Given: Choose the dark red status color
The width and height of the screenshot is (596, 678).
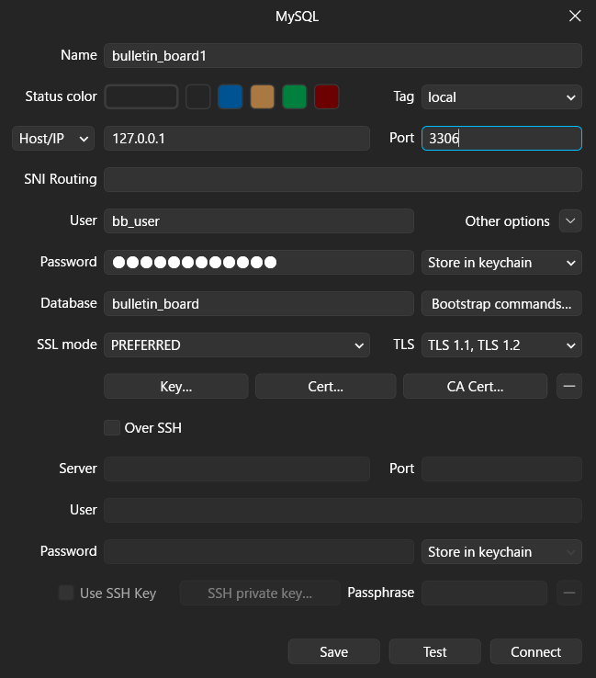Looking at the screenshot, I should pyautogui.click(x=326, y=96).
